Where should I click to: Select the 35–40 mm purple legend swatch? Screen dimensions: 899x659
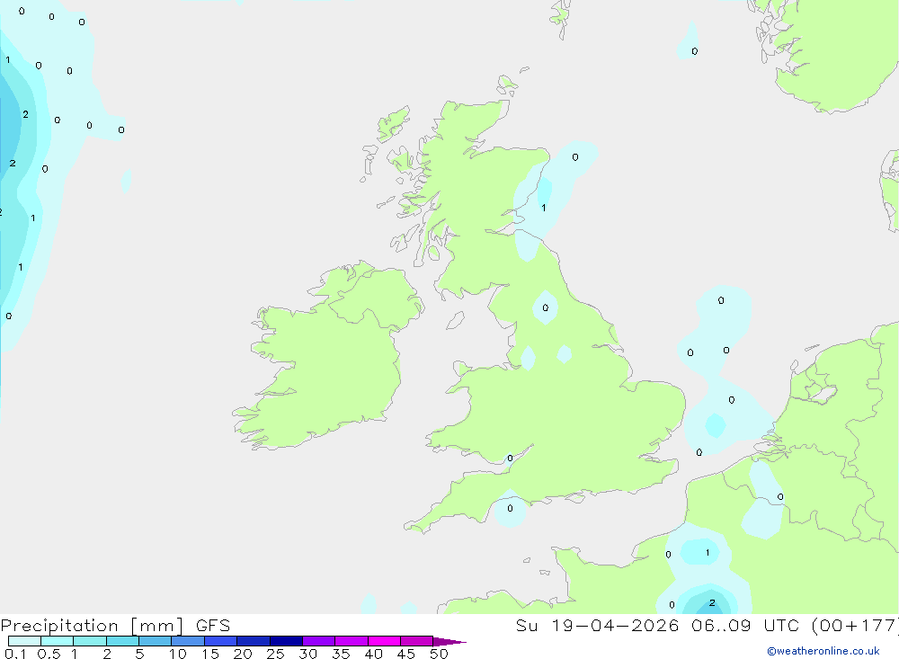(351, 641)
